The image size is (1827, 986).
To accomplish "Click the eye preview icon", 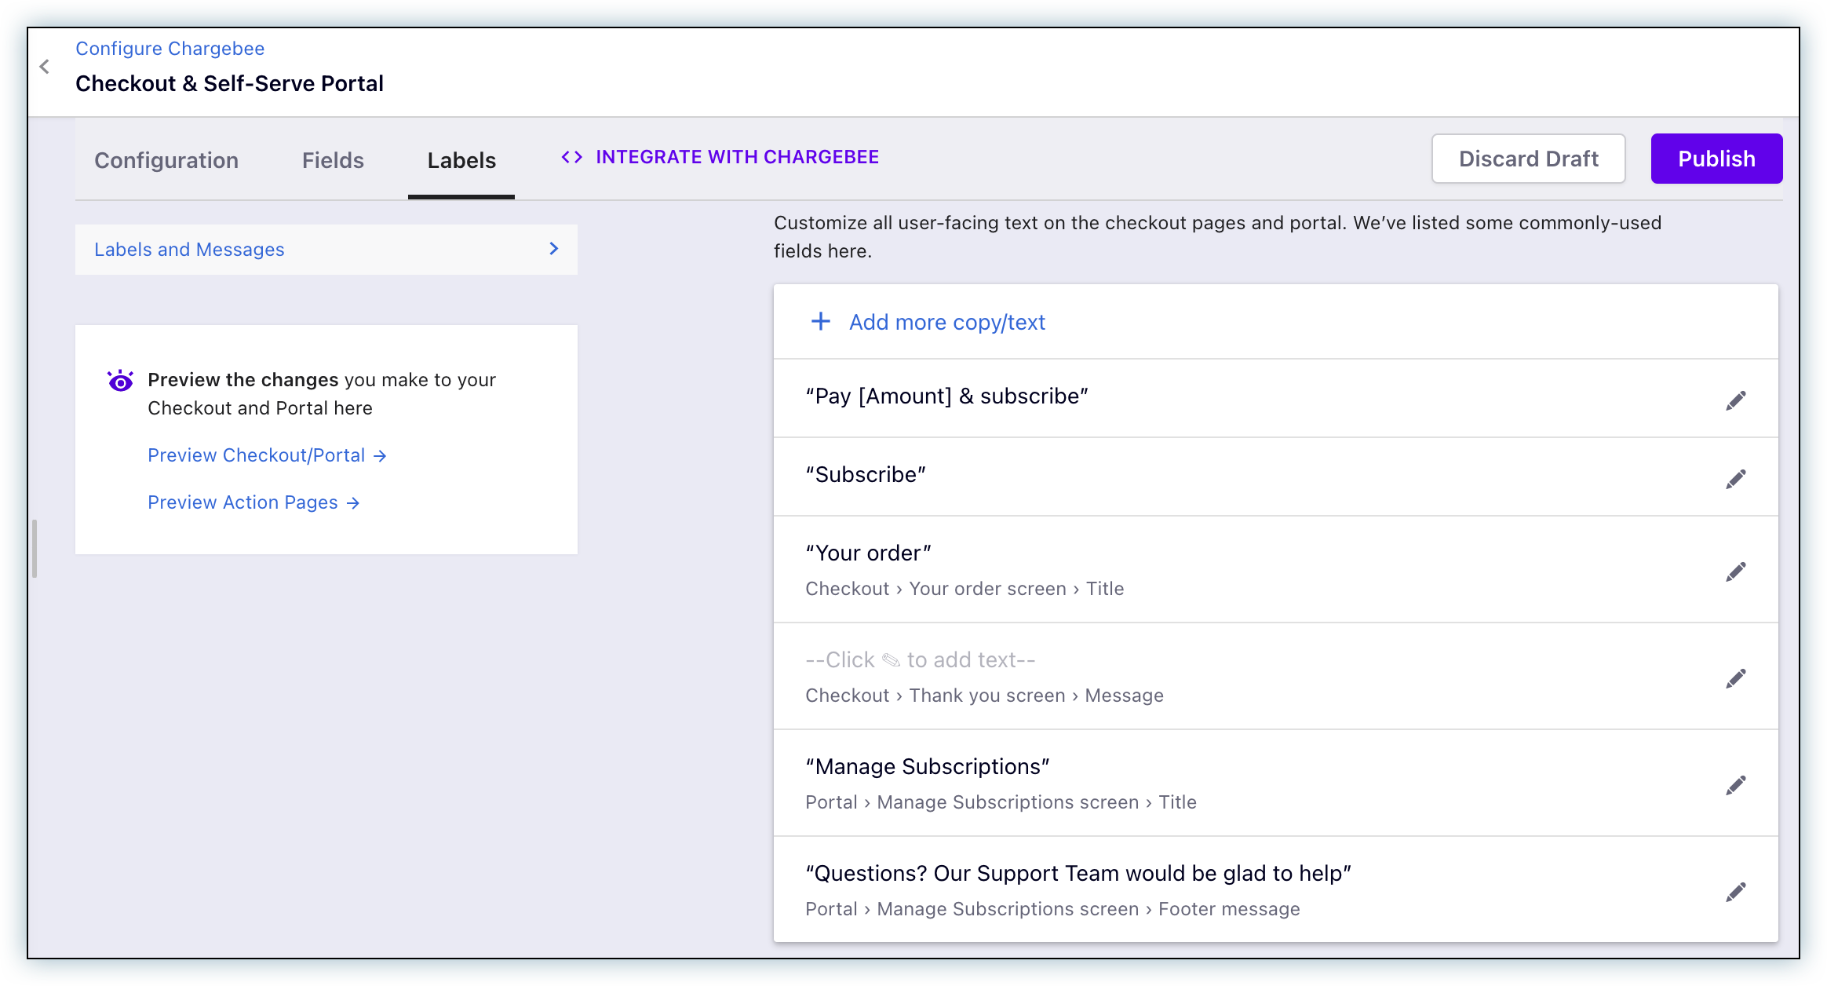I will [120, 381].
